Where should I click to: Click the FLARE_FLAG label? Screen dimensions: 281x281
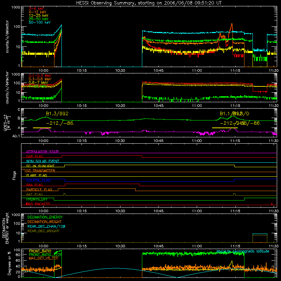(37, 175)
